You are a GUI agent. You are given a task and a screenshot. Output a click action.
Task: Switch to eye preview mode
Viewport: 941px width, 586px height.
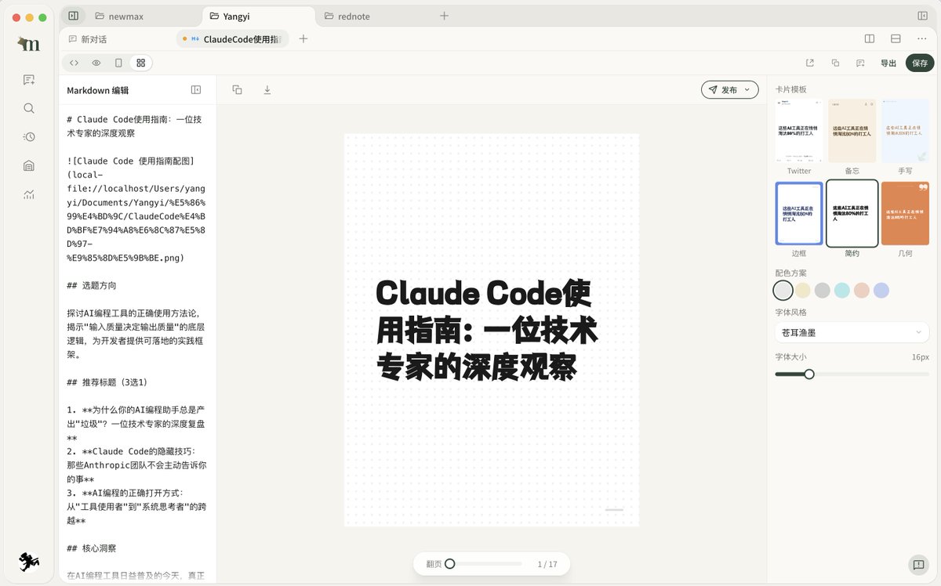[x=96, y=63]
